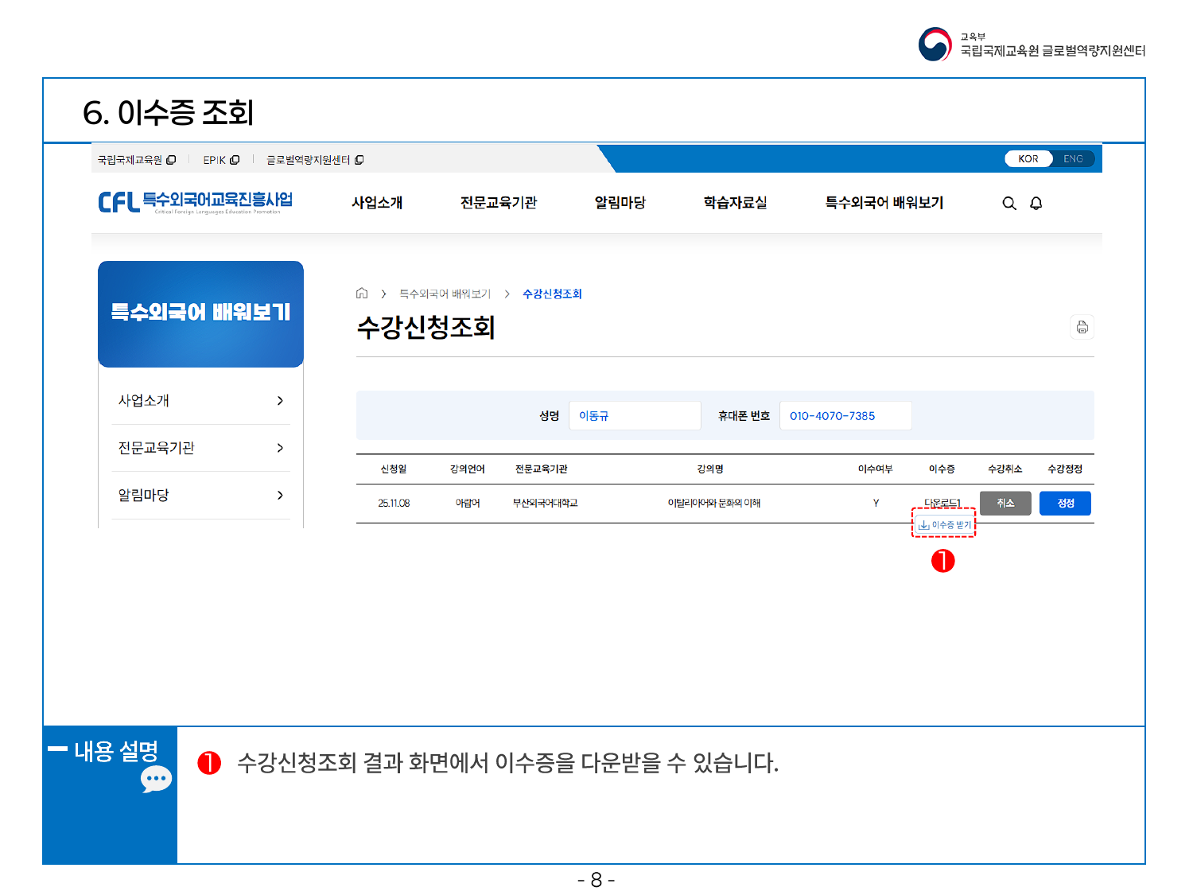Click the blue 정정 button

pos(1065,504)
